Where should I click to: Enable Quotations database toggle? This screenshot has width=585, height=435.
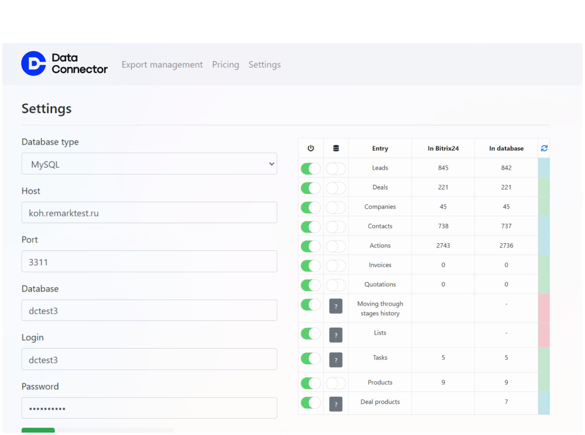click(x=336, y=285)
